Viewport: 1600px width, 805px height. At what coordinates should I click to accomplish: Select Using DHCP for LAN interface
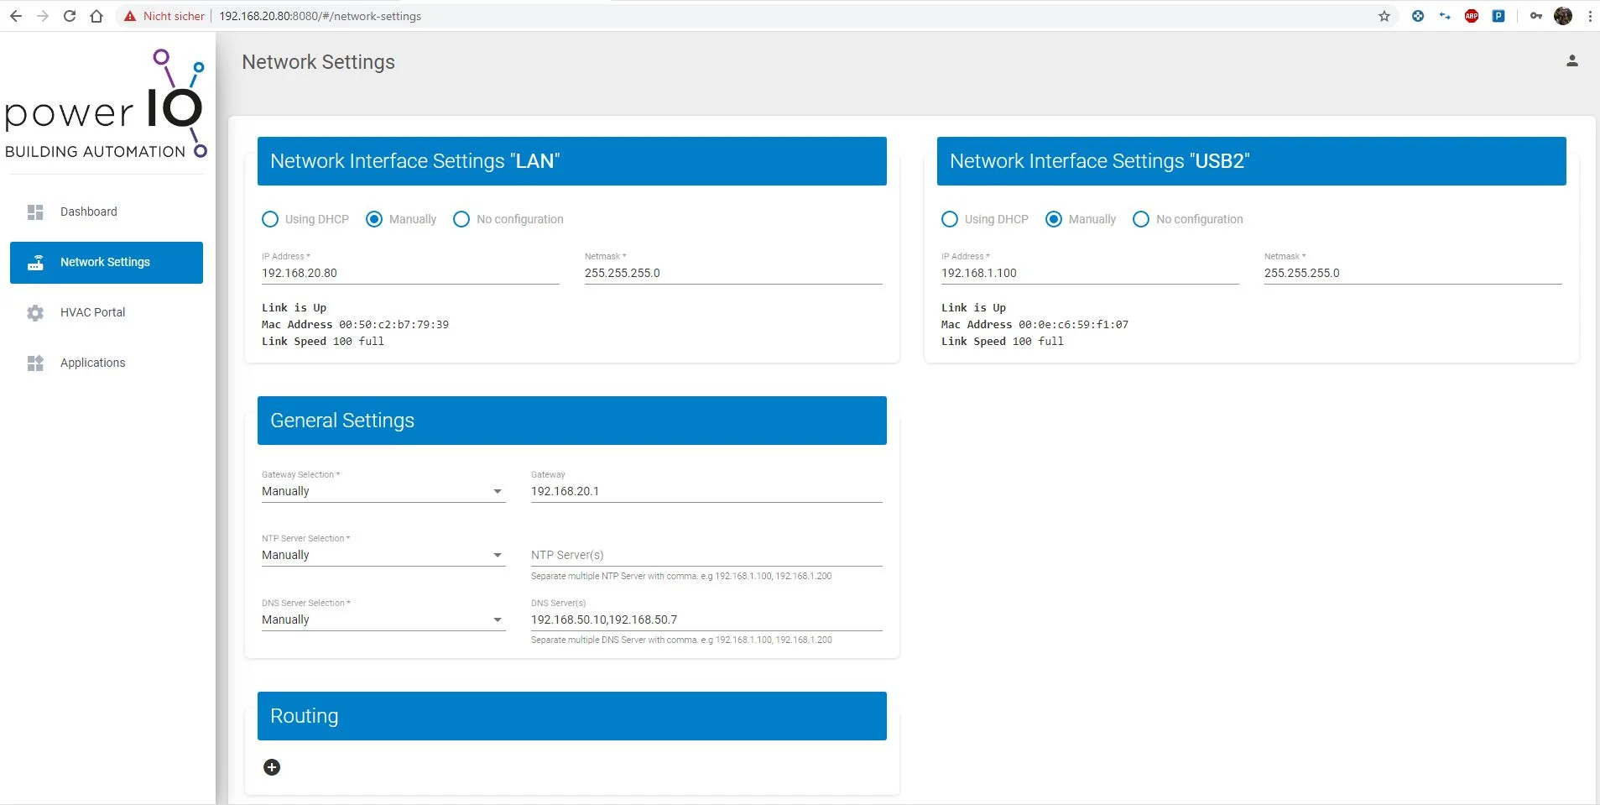[270, 219]
